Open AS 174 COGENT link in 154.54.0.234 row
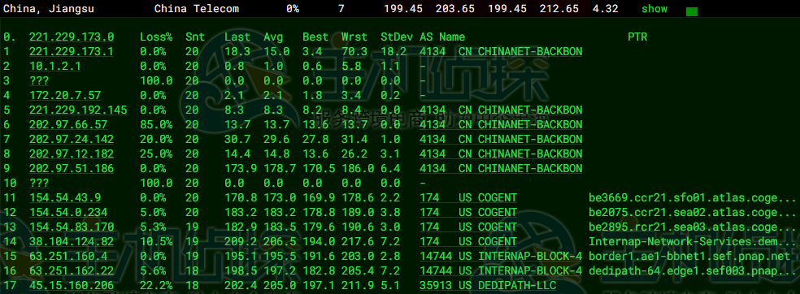This screenshot has height=294, width=800. (468, 213)
